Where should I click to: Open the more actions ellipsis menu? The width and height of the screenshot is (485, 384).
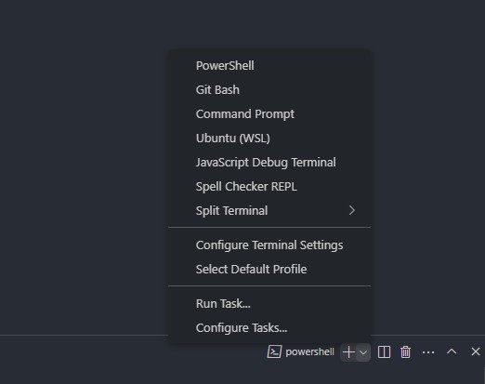click(x=428, y=352)
